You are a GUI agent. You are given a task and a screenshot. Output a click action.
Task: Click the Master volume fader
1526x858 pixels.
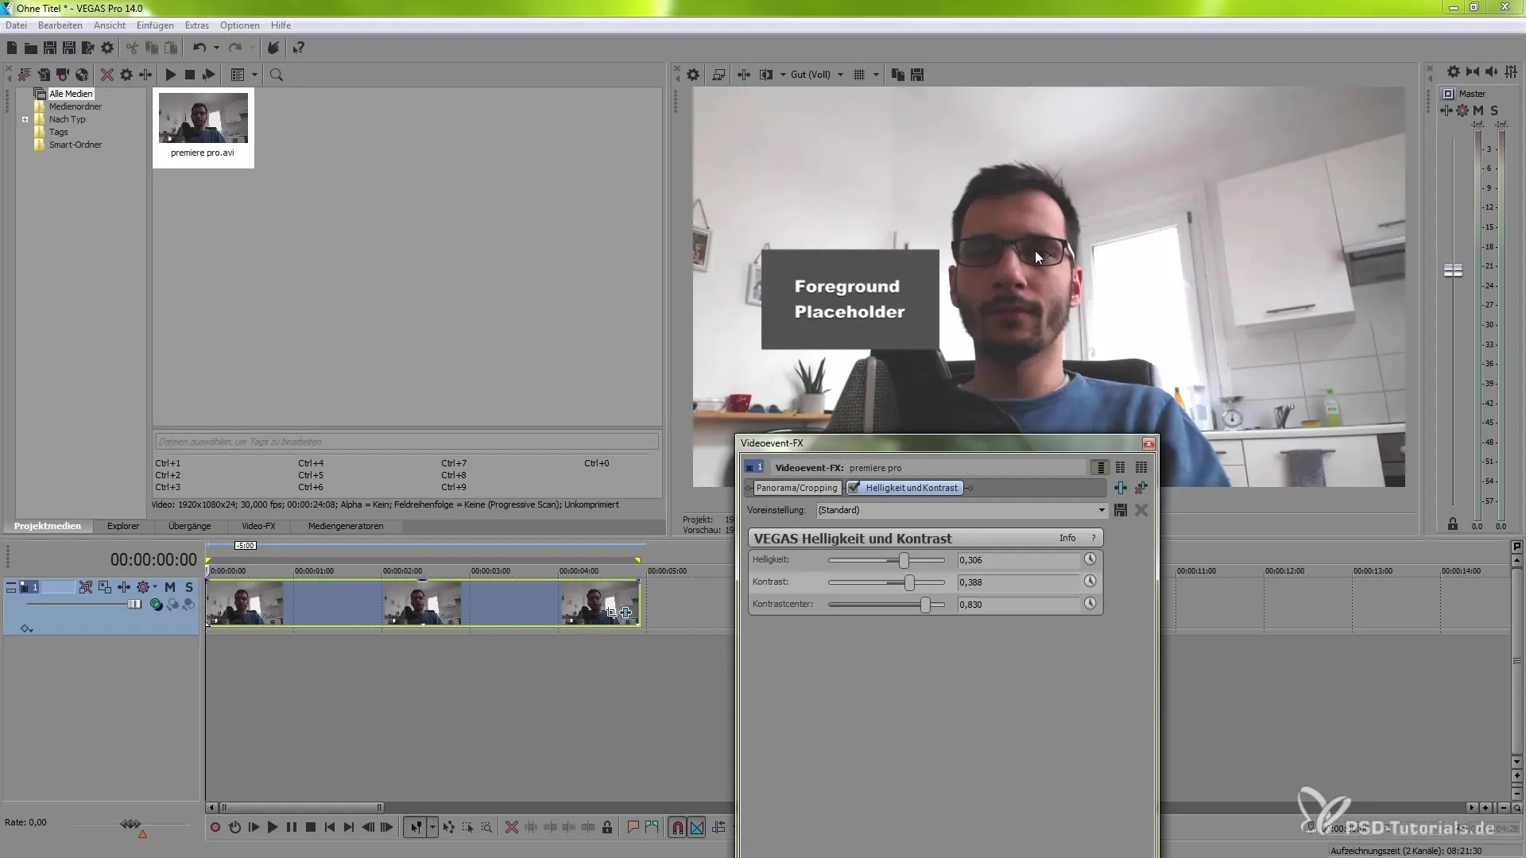pos(1453,271)
